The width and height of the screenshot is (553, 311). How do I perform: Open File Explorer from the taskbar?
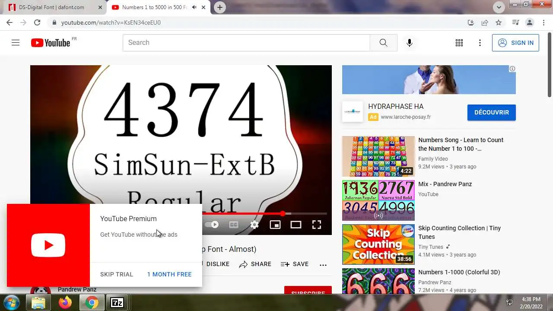click(x=38, y=303)
